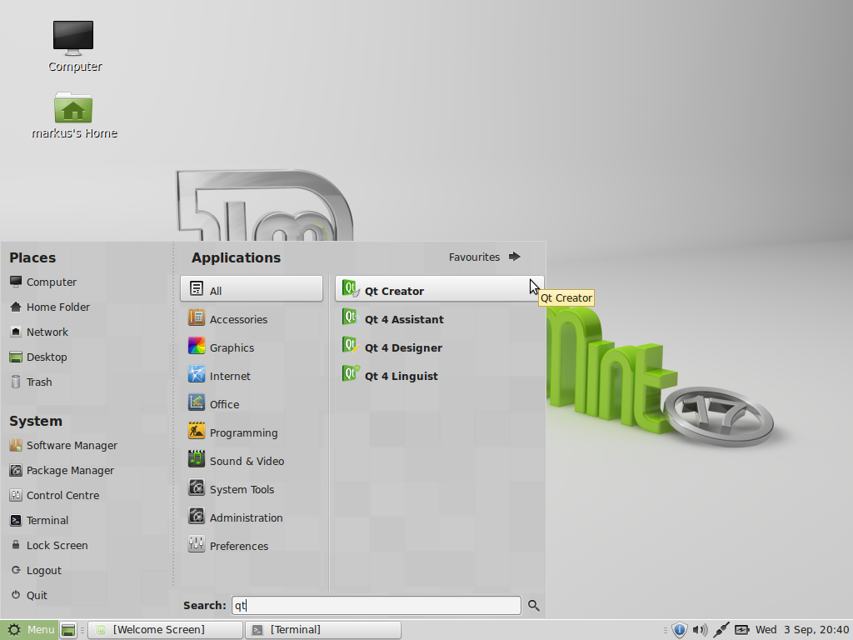The width and height of the screenshot is (853, 640).
Task: Open the Sound & Video category
Action: 252,461
